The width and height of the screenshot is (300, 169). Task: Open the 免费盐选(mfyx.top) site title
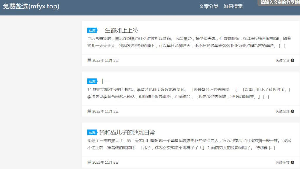point(31,6)
